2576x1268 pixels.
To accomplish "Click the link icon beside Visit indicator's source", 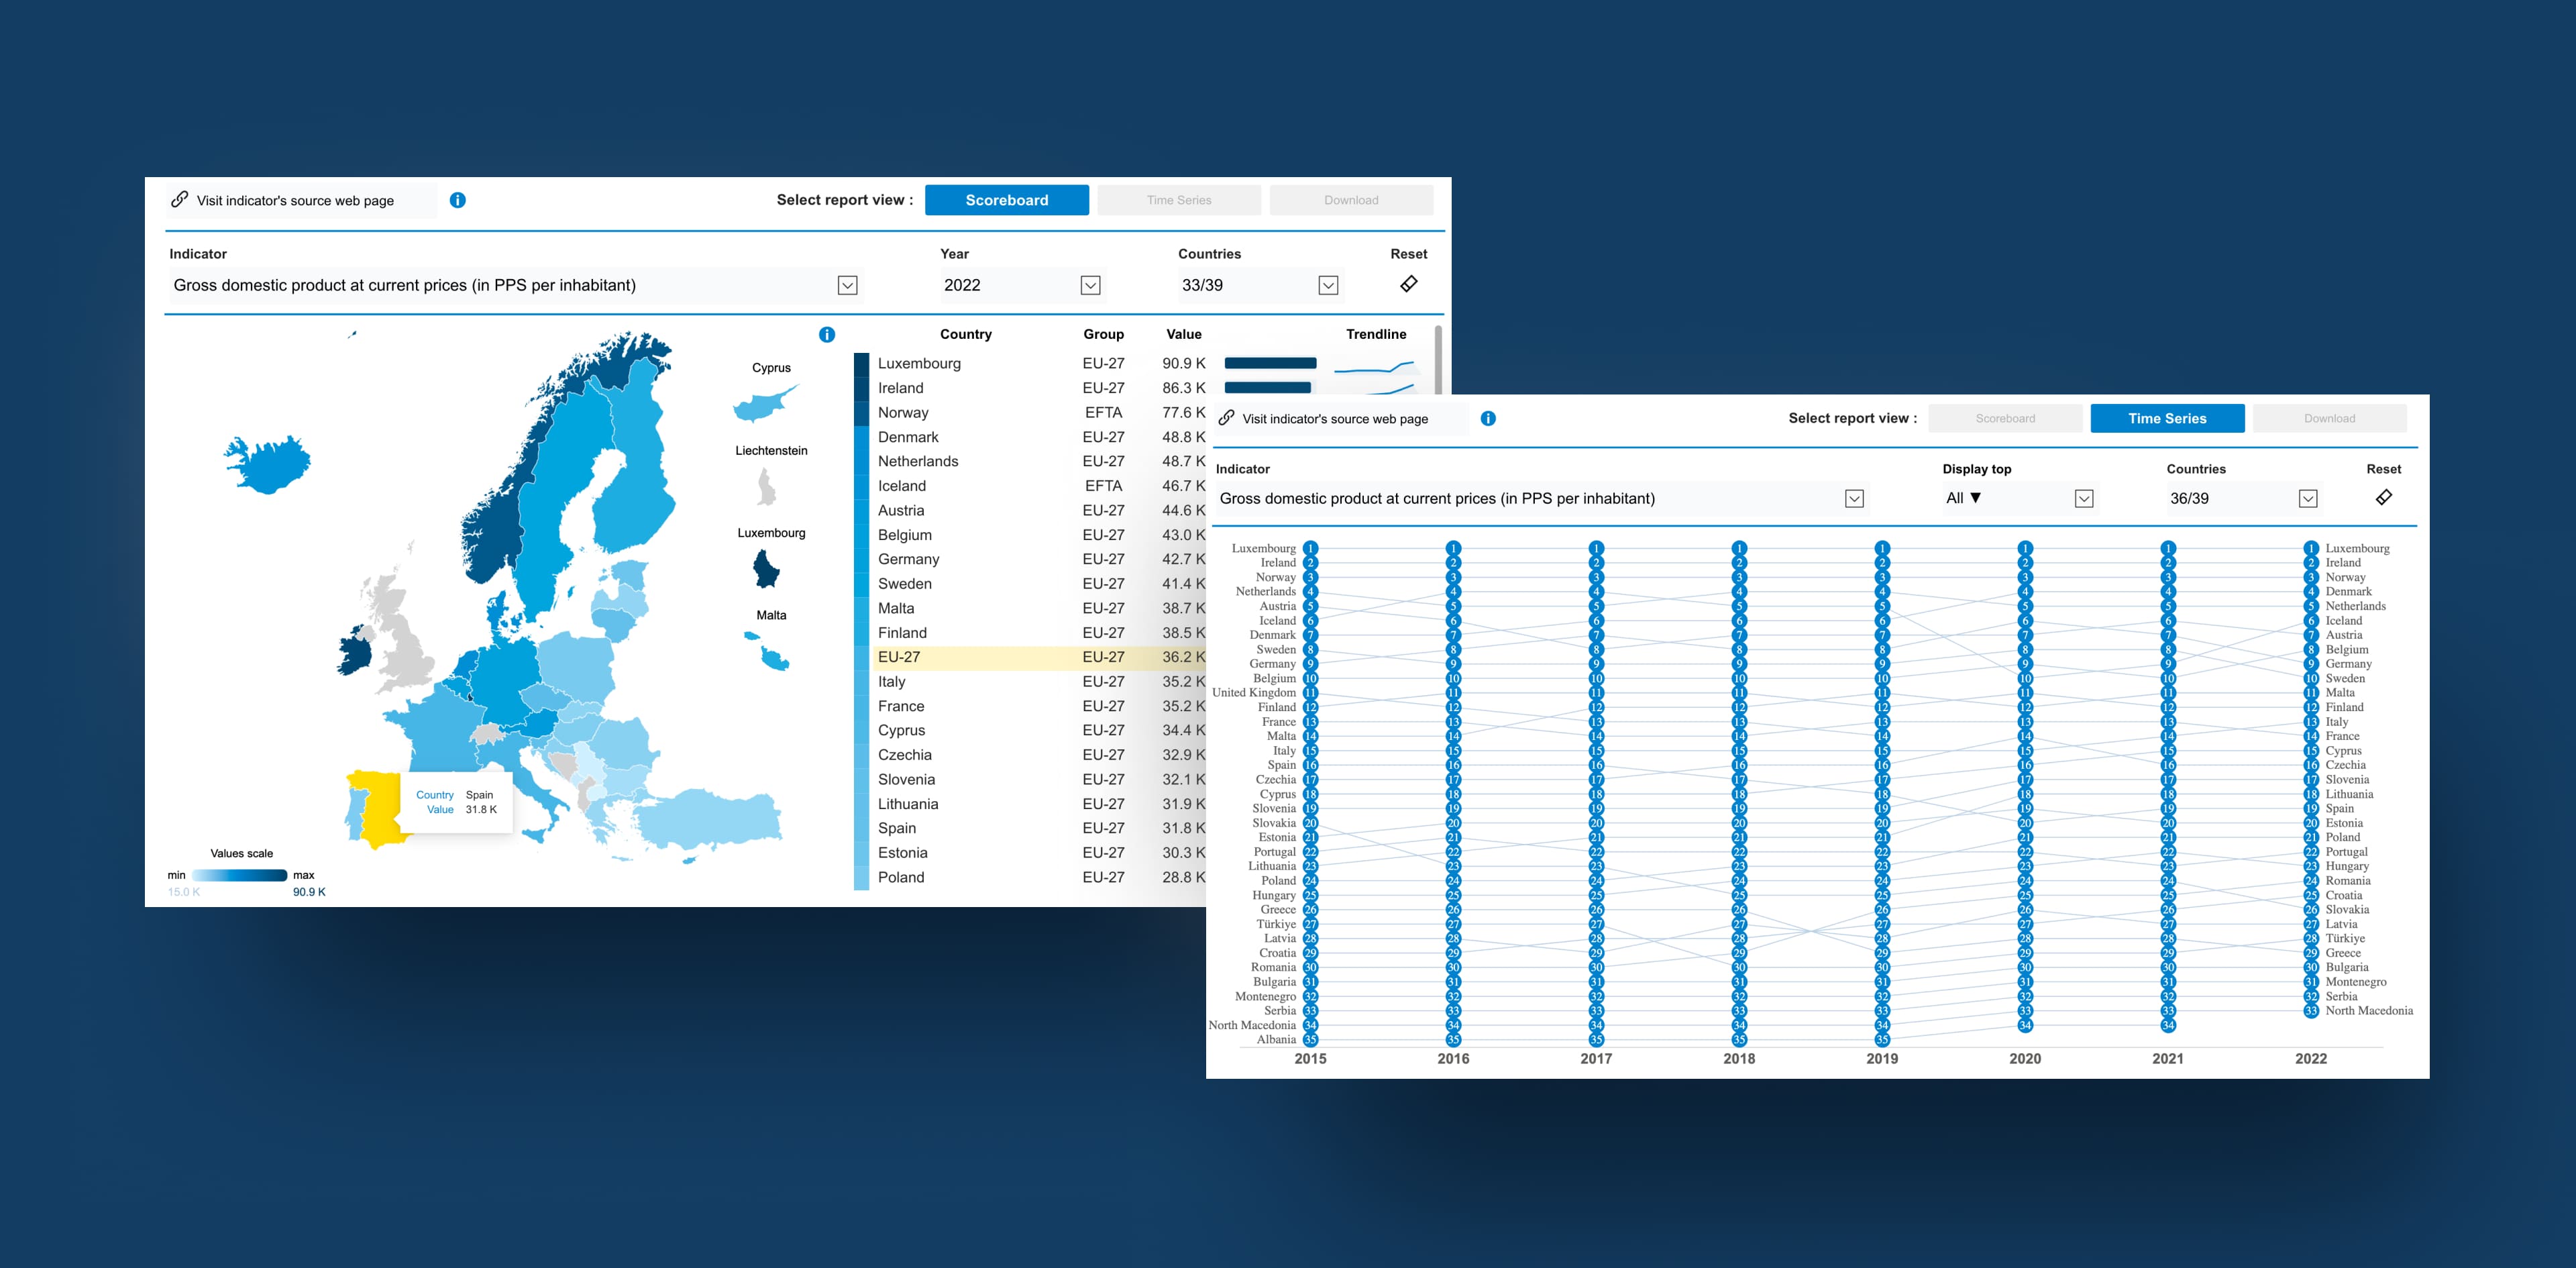I will (x=180, y=200).
